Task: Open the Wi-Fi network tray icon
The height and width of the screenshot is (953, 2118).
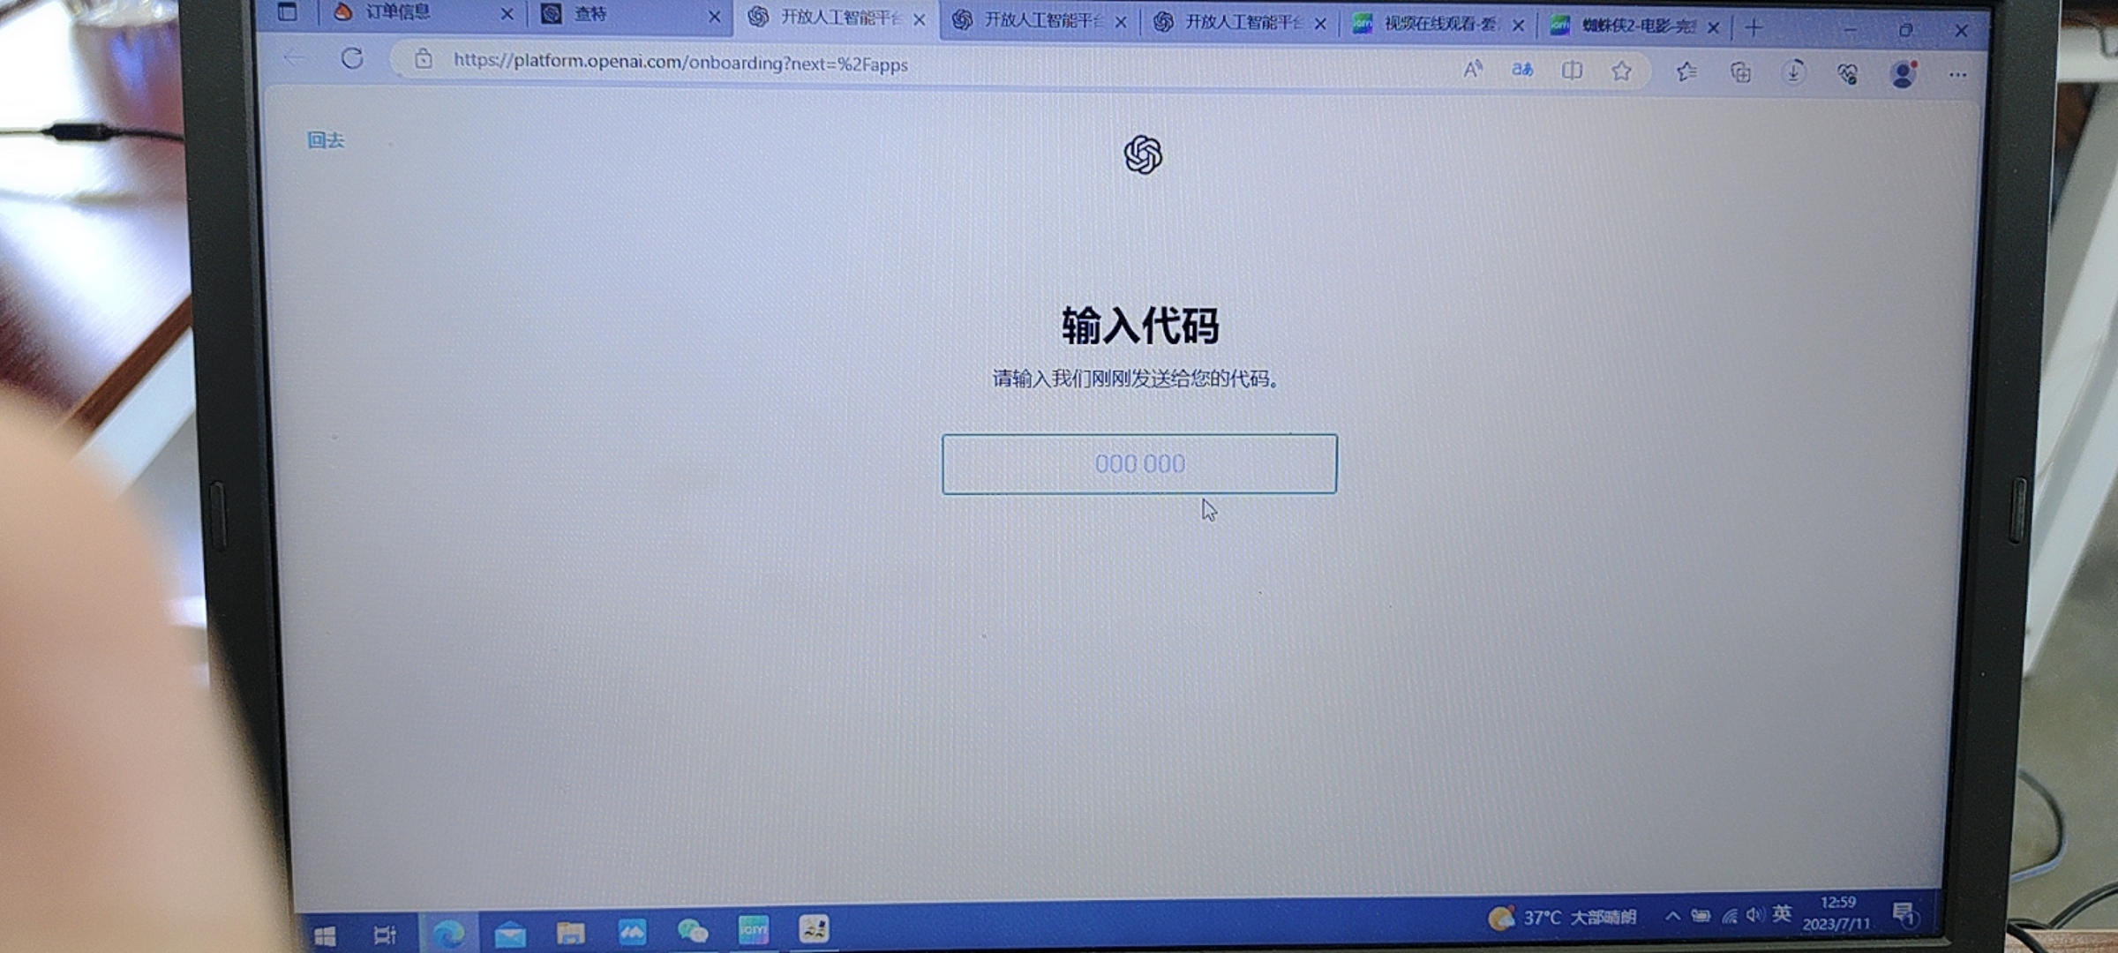Action: coord(1730,916)
